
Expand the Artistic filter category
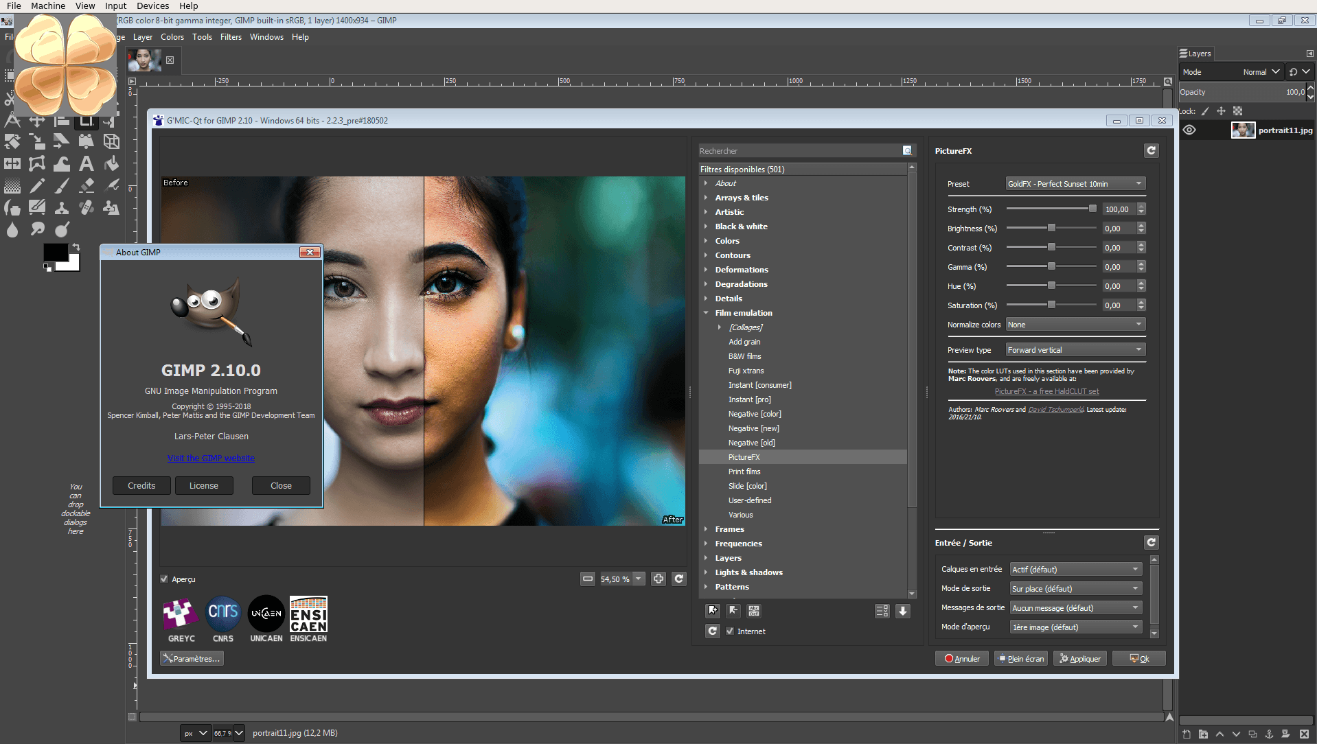[x=706, y=212]
